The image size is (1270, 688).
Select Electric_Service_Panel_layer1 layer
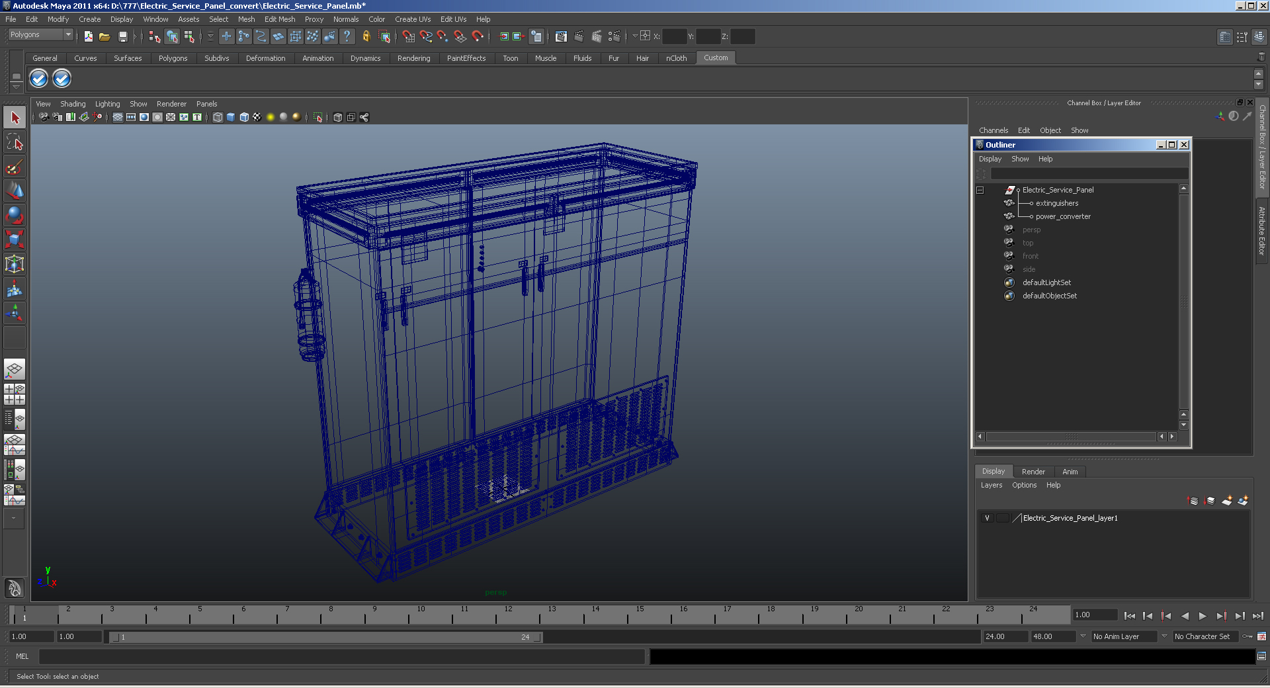point(1070,518)
